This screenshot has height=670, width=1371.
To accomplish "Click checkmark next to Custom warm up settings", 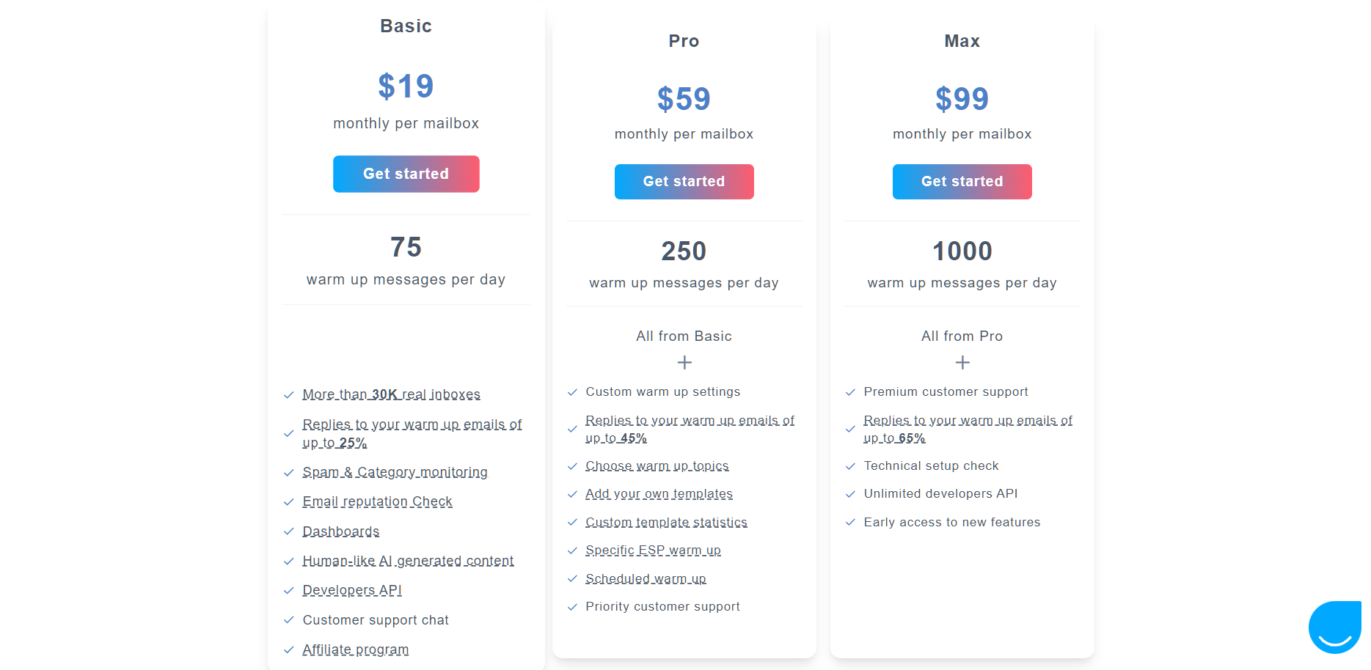I will tap(572, 392).
